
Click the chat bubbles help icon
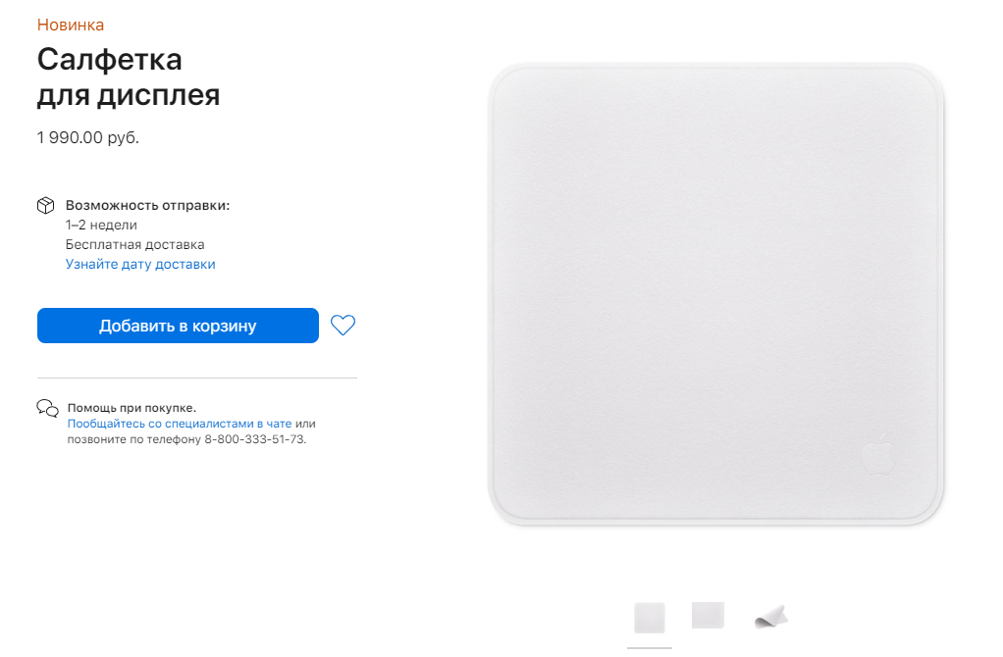pyautogui.click(x=47, y=408)
